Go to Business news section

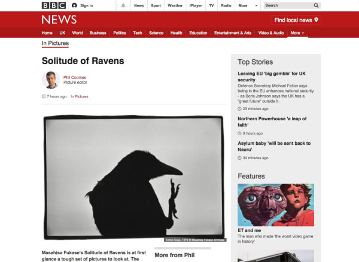pos(98,33)
